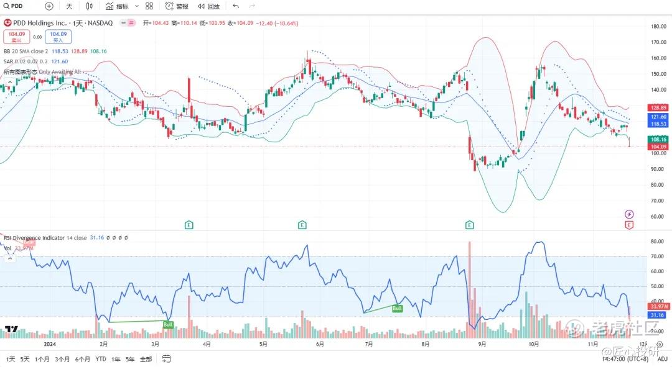Select the 6个月 time range
672x367 pixels.
point(83,360)
